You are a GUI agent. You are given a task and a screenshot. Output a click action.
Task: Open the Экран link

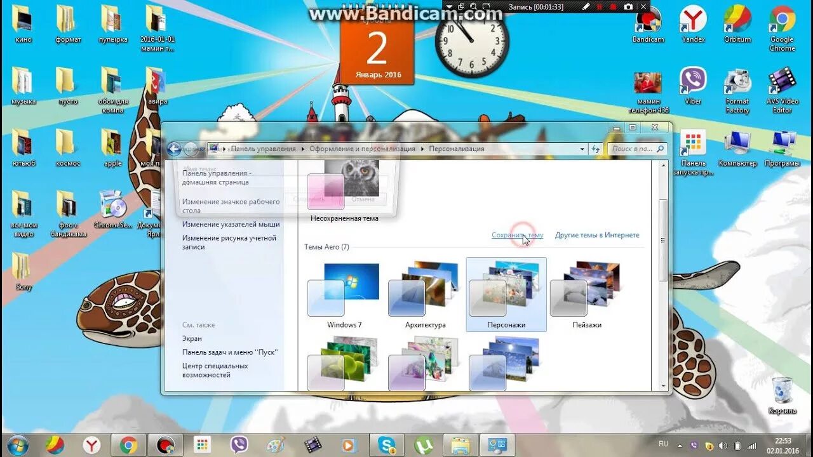pos(192,338)
